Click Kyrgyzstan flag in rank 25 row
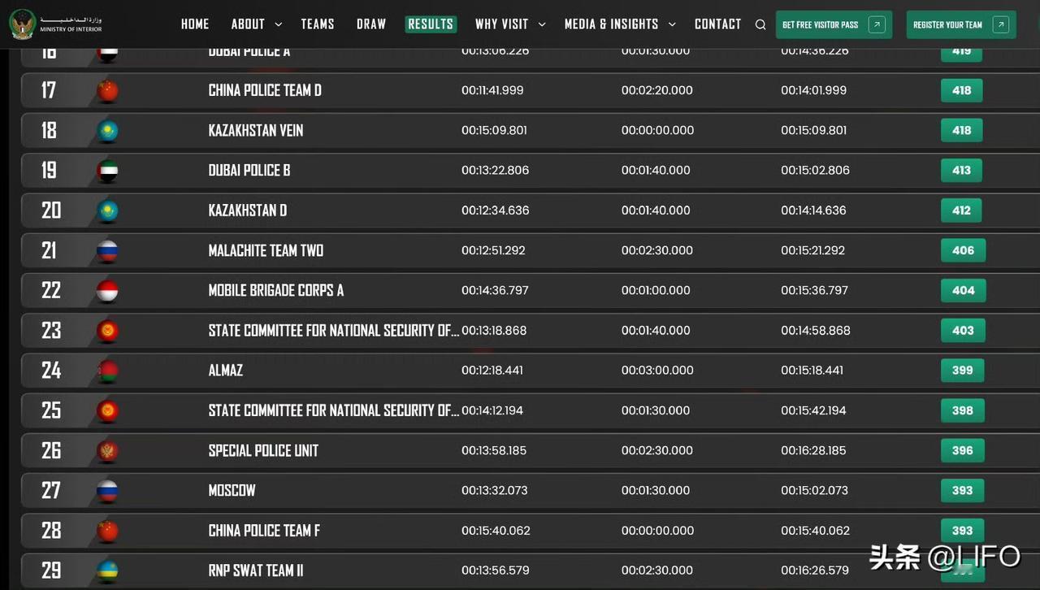Viewport: 1040px width, 590px height. coord(107,410)
